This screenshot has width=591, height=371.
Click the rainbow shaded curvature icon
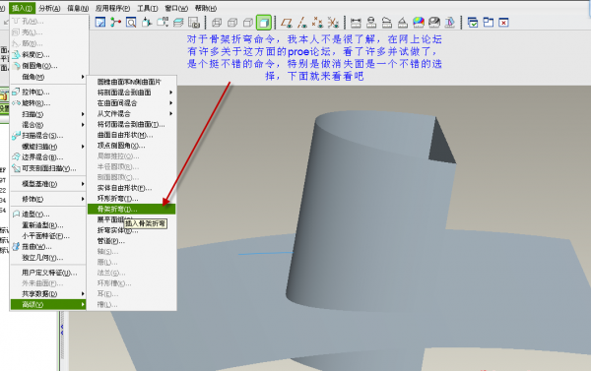[x=419, y=23]
